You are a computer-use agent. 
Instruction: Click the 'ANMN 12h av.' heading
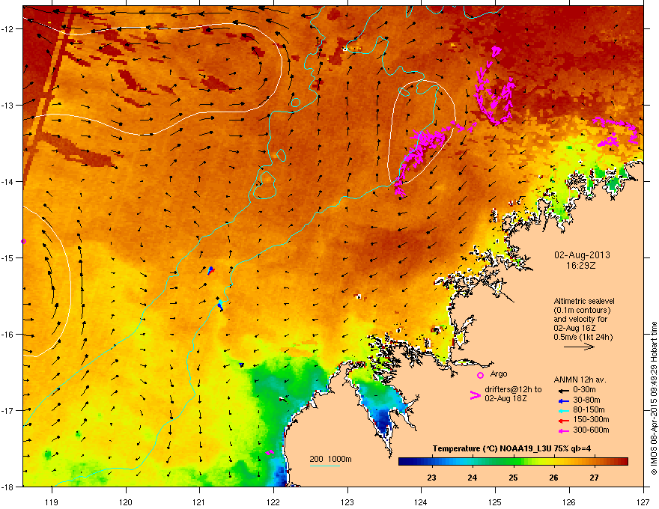coord(580,380)
